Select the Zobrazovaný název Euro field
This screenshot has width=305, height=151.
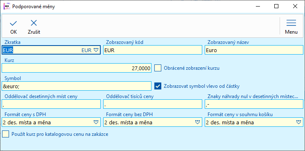[x=254, y=50]
